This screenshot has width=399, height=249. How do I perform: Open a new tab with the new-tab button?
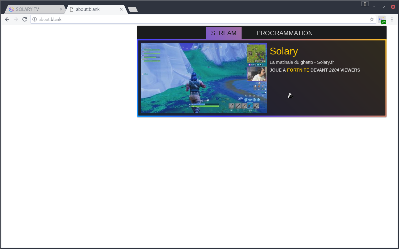133,10
